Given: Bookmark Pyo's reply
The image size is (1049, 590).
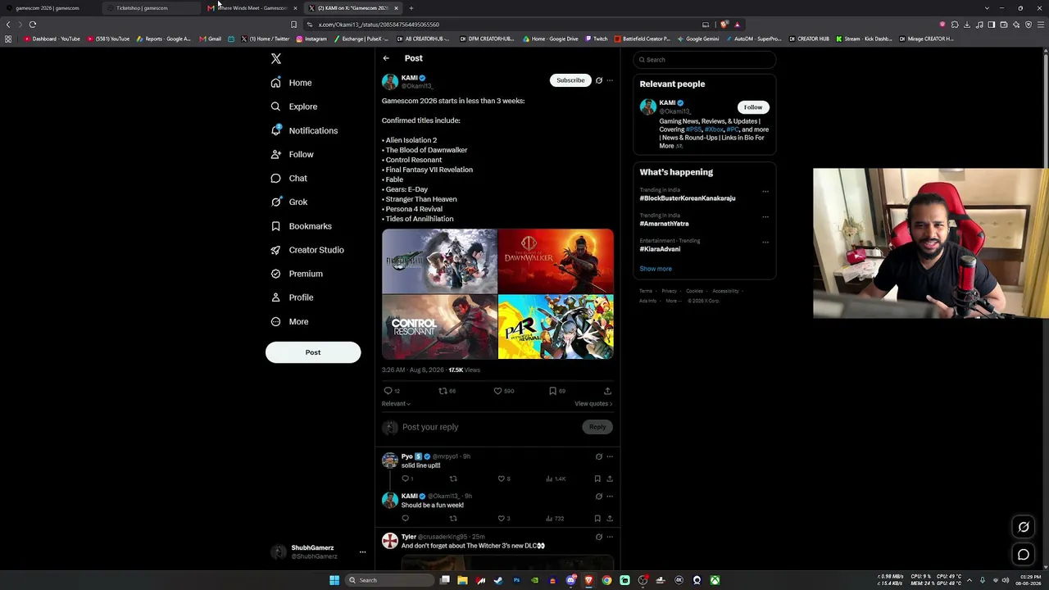Looking at the screenshot, I should point(597,479).
